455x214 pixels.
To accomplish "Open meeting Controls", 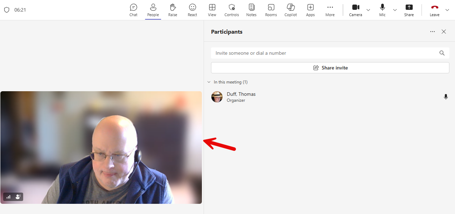I will [x=232, y=10].
